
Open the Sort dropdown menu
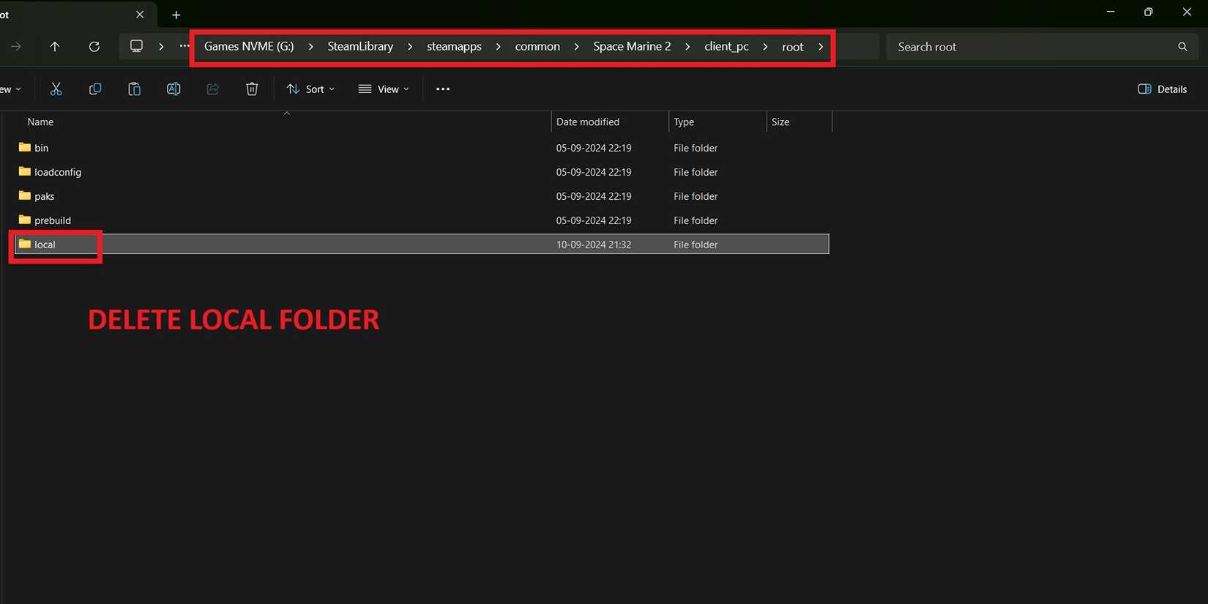[x=310, y=89]
